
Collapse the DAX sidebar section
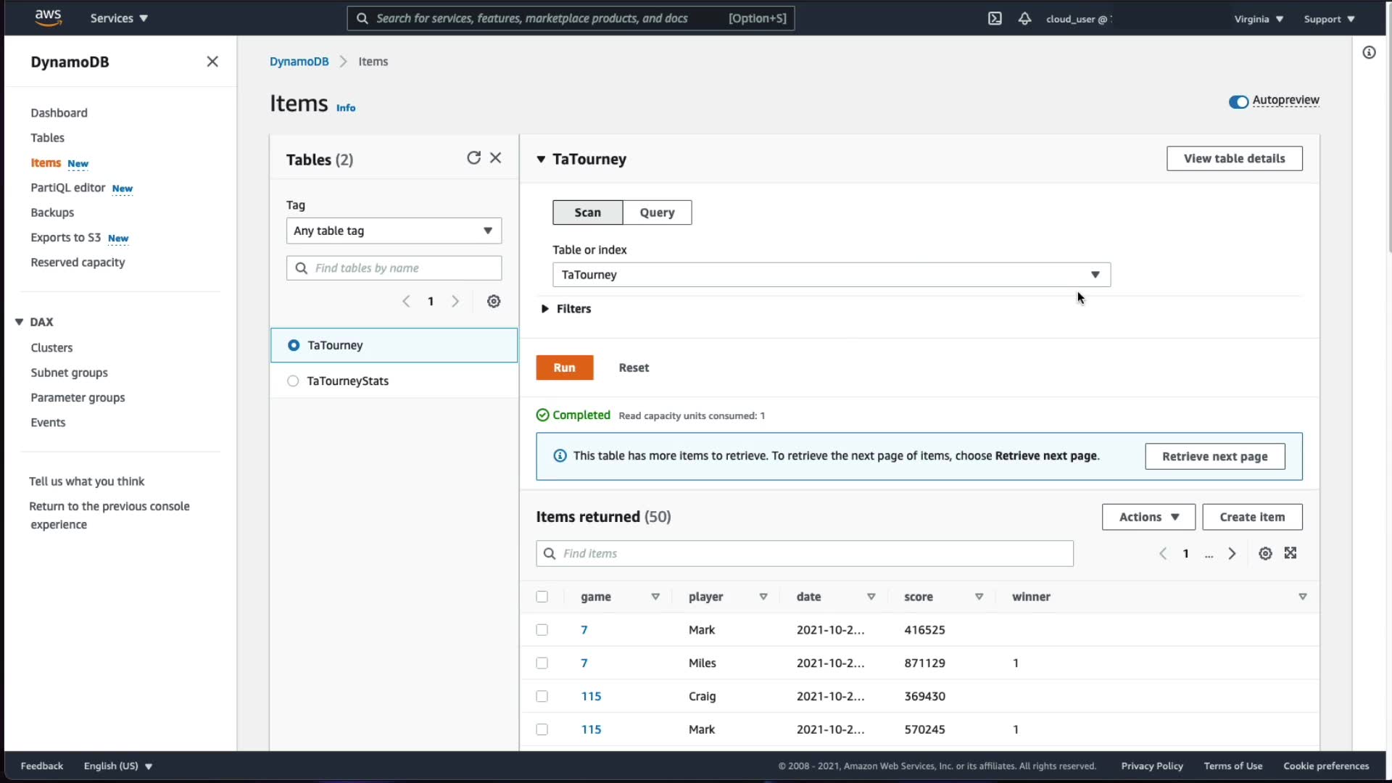[x=20, y=322]
